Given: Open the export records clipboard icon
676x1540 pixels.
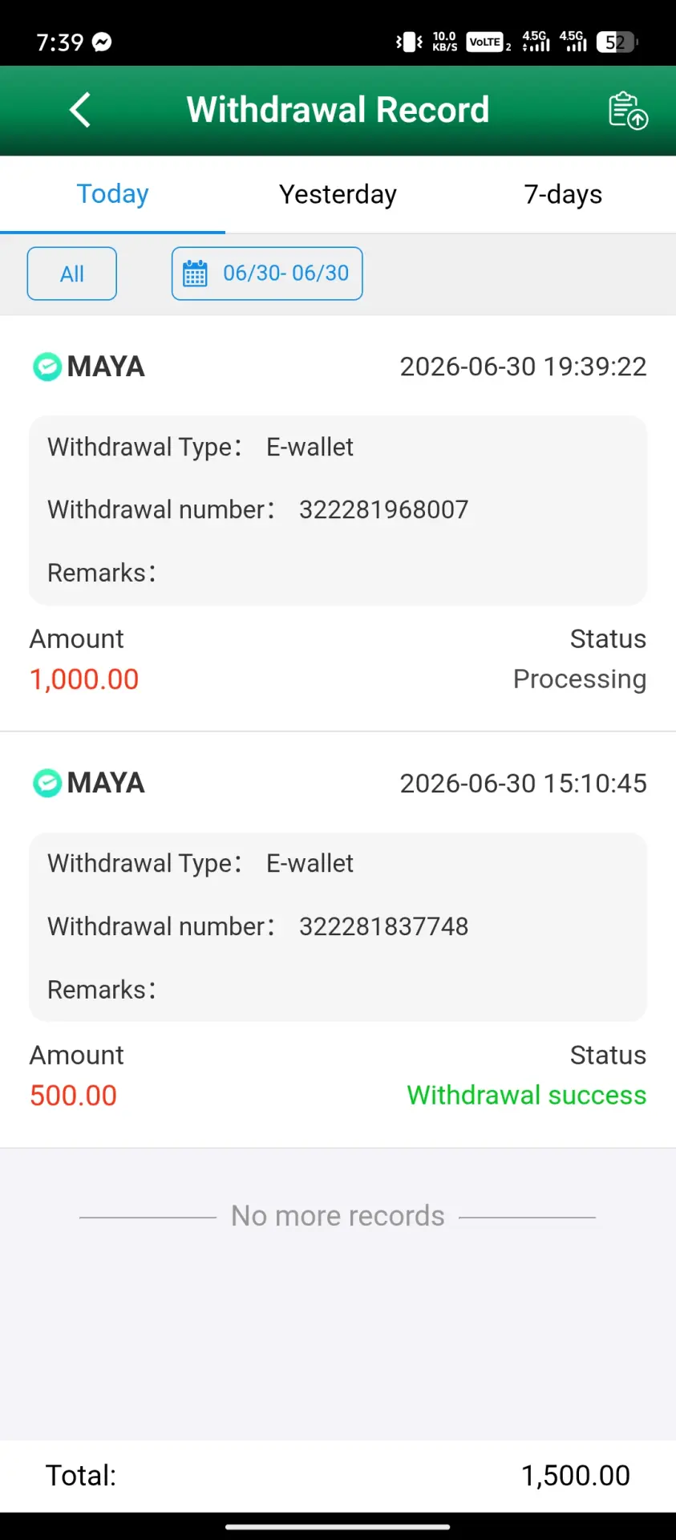Looking at the screenshot, I should [x=628, y=111].
